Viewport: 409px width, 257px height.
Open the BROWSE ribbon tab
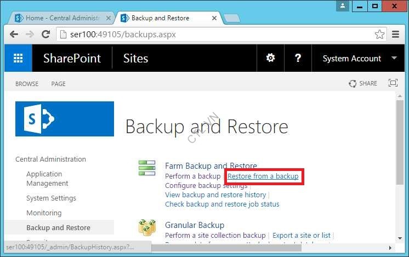tap(27, 84)
